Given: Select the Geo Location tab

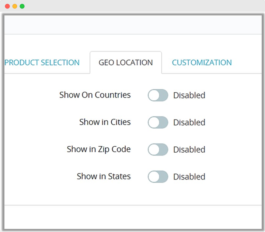Looking at the screenshot, I should (126, 63).
